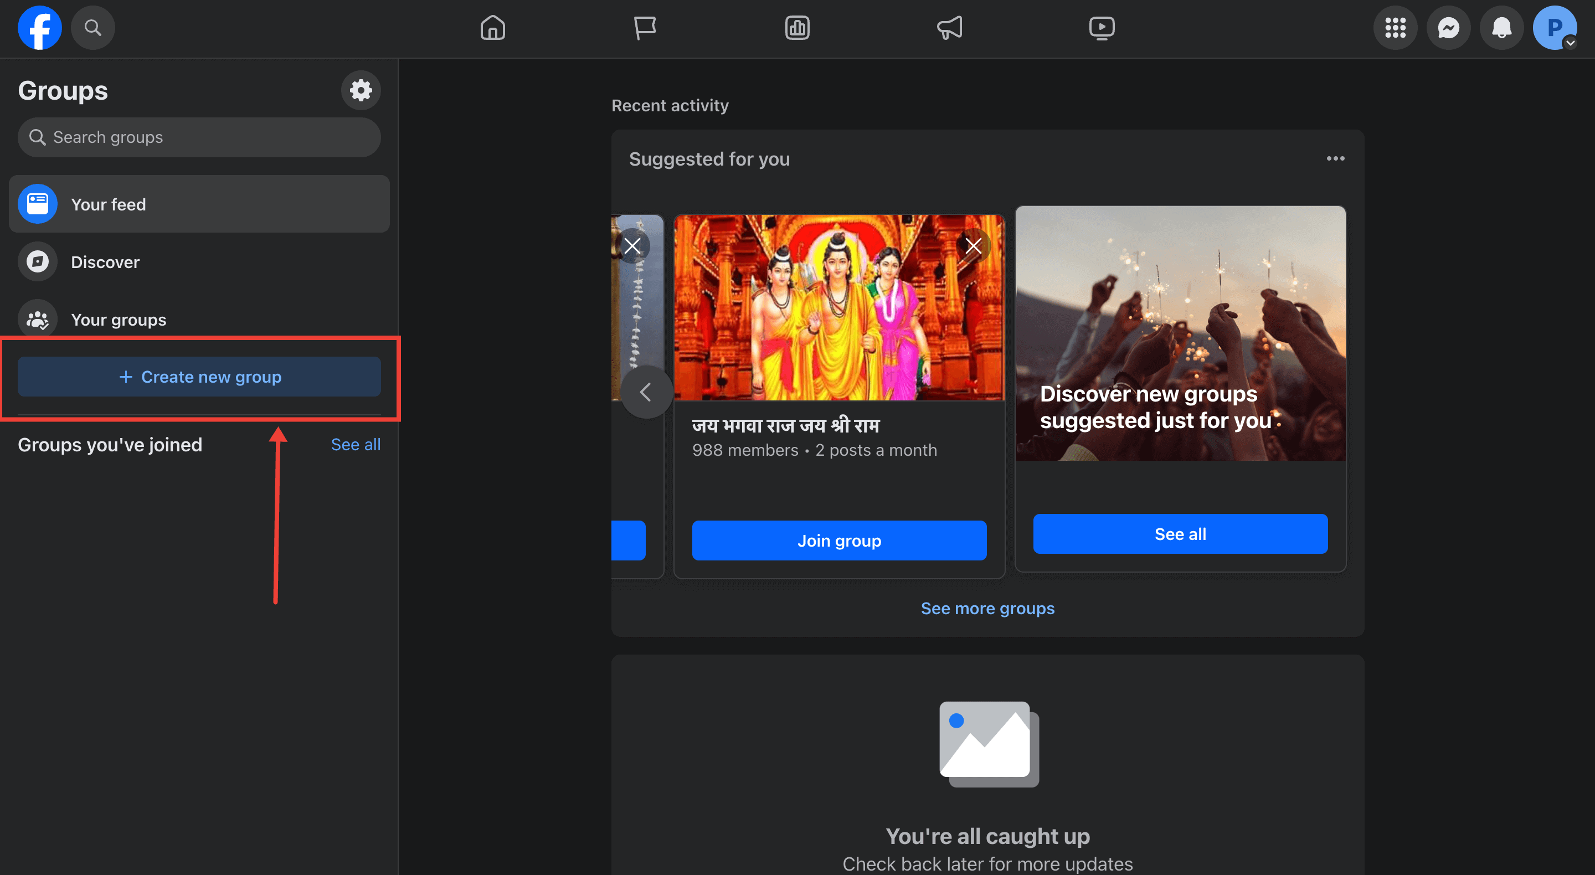
Task: Open the search magnifier icon
Action: (x=93, y=27)
